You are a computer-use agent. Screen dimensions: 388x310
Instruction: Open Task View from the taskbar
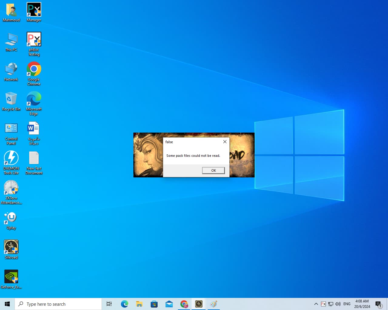109,304
